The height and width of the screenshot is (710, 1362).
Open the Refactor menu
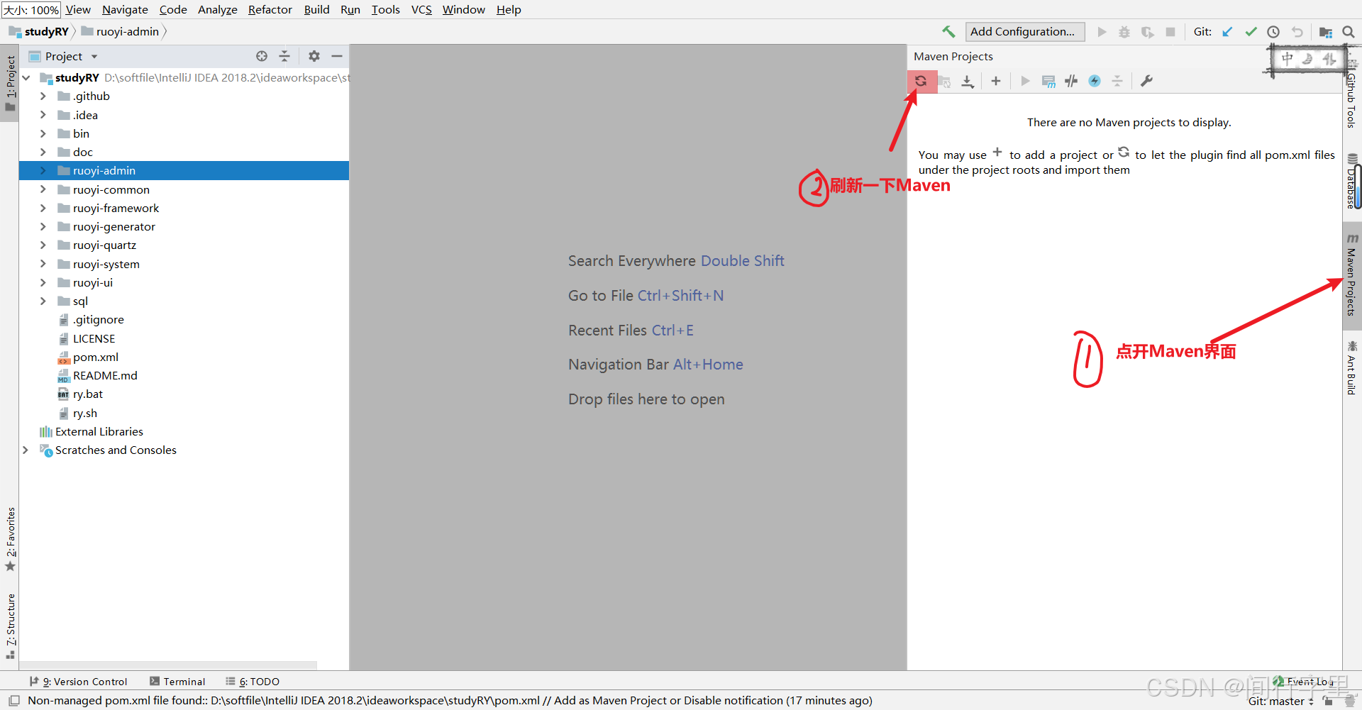click(x=270, y=10)
